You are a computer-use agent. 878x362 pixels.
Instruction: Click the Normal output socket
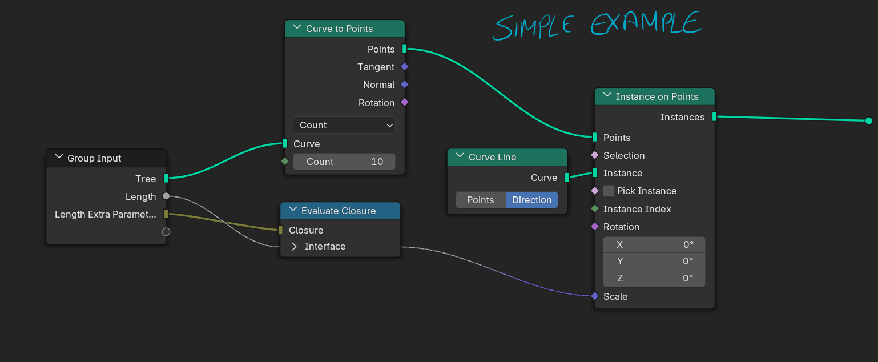(x=404, y=85)
